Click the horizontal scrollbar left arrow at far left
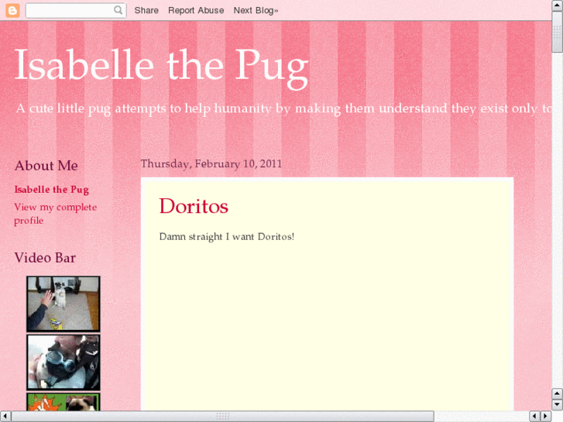The height and width of the screenshot is (422, 563). click(x=5, y=417)
